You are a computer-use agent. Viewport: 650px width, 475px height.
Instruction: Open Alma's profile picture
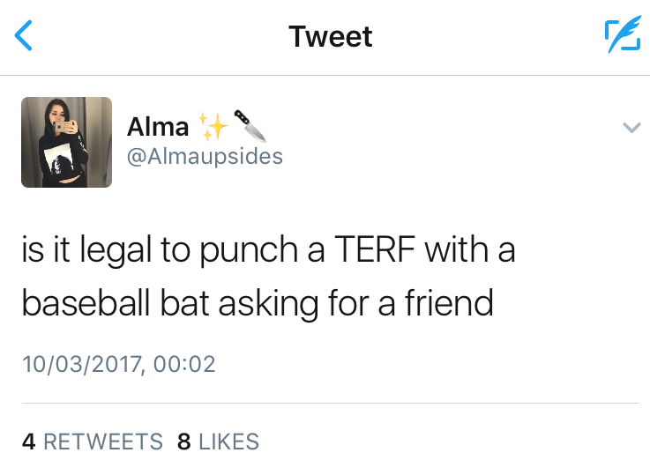point(66,142)
